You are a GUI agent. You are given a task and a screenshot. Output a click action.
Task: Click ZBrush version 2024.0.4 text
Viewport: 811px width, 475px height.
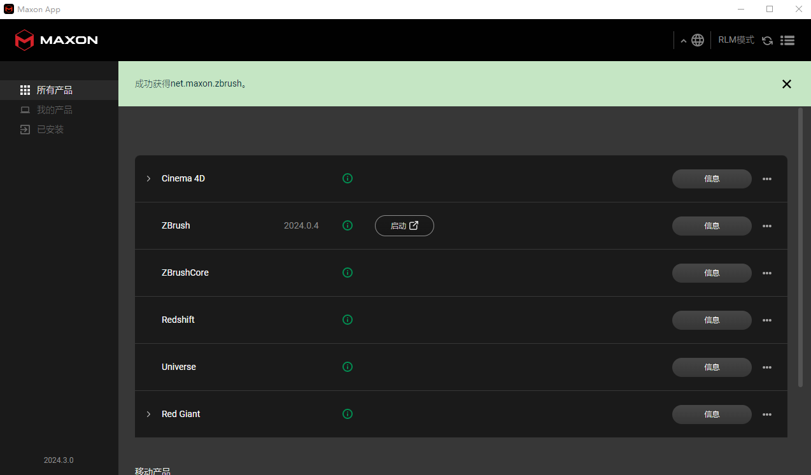(301, 225)
